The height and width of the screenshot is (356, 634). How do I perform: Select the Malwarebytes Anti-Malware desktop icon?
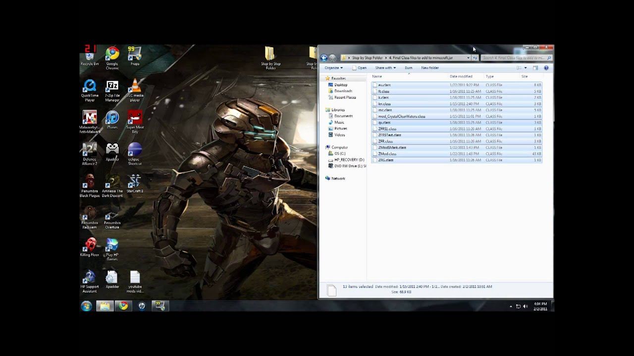pos(90,122)
